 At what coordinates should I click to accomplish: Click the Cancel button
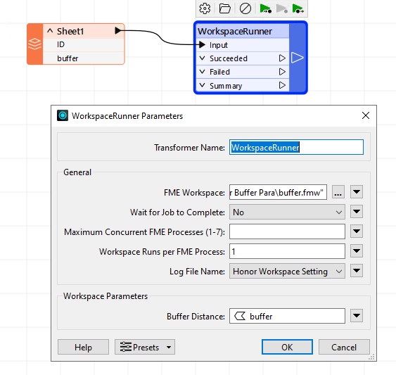click(x=344, y=347)
